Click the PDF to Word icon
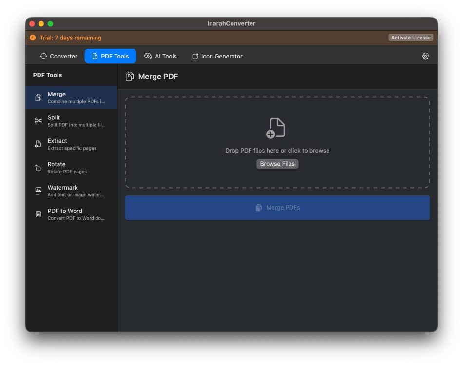 pyautogui.click(x=39, y=214)
